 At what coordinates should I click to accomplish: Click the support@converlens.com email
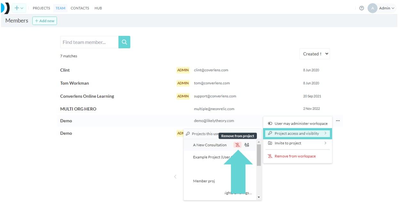coord(215,96)
